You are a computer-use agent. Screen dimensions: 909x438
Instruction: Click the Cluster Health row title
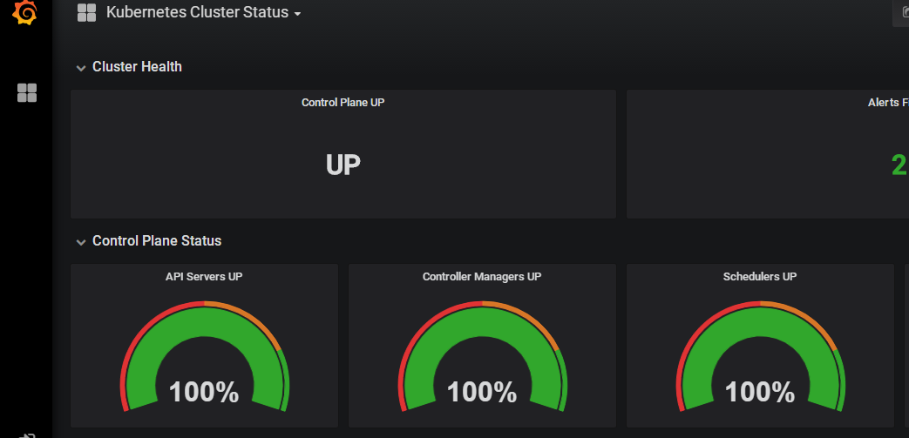[x=137, y=67]
